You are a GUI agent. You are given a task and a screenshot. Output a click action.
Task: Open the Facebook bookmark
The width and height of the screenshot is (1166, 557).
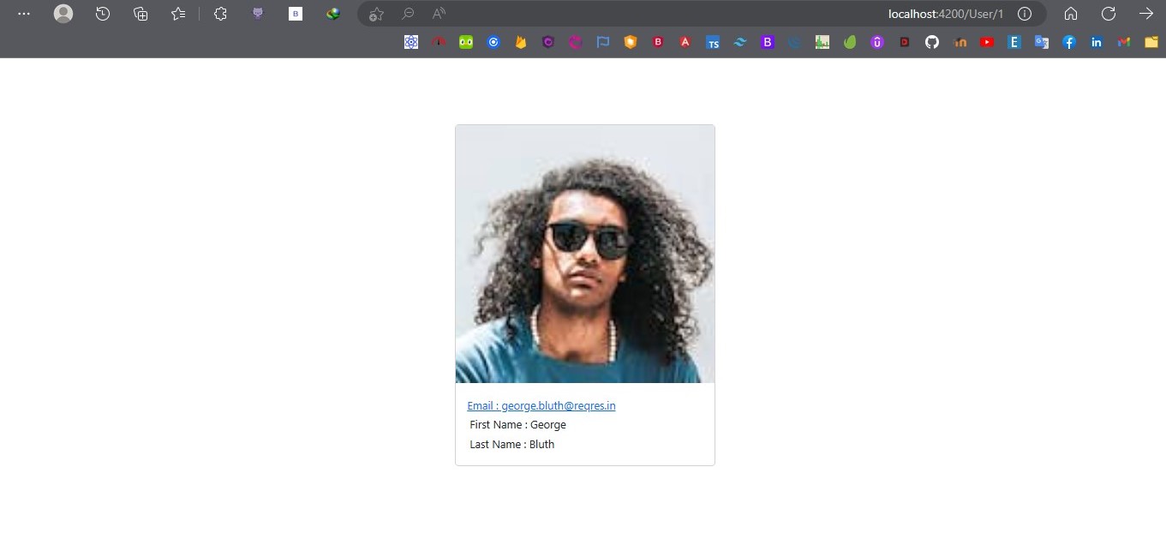(x=1068, y=41)
